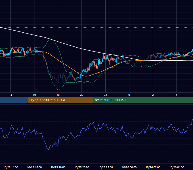Click the 10/26 00:00 date label
Screen dimensions: 193x170
click(129, 167)
